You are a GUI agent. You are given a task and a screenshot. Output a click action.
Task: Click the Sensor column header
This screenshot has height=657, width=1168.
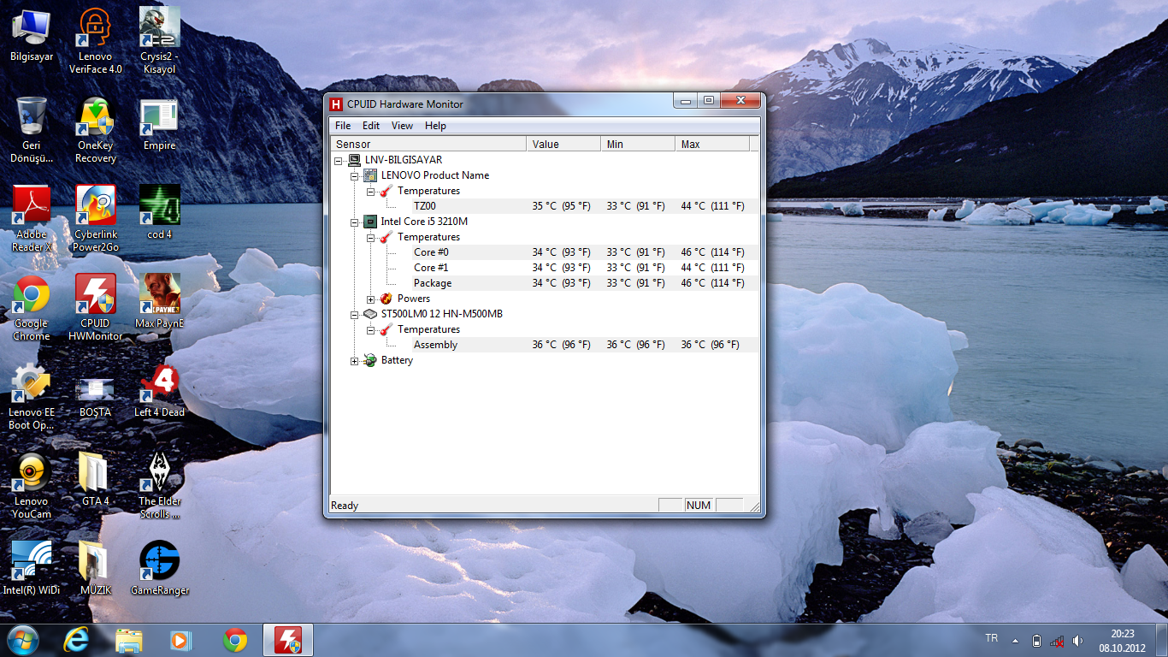[428, 144]
